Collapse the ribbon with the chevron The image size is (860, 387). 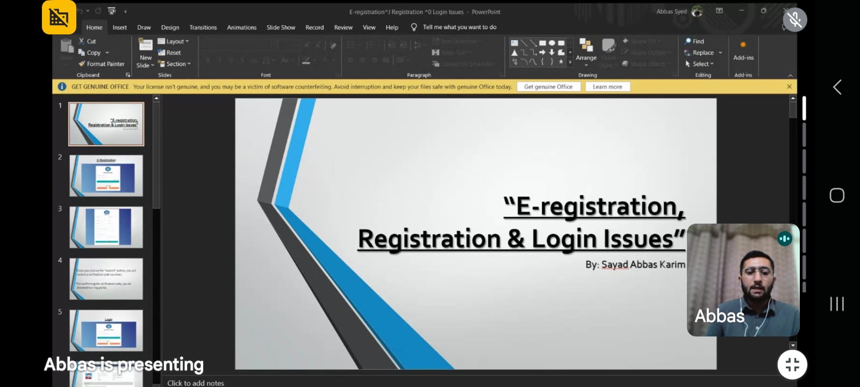tap(790, 75)
